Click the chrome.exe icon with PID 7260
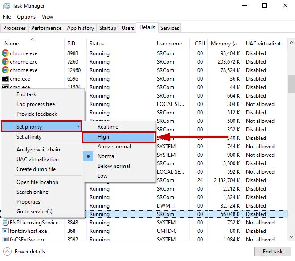The height and width of the screenshot is (261, 295). tap(5, 61)
